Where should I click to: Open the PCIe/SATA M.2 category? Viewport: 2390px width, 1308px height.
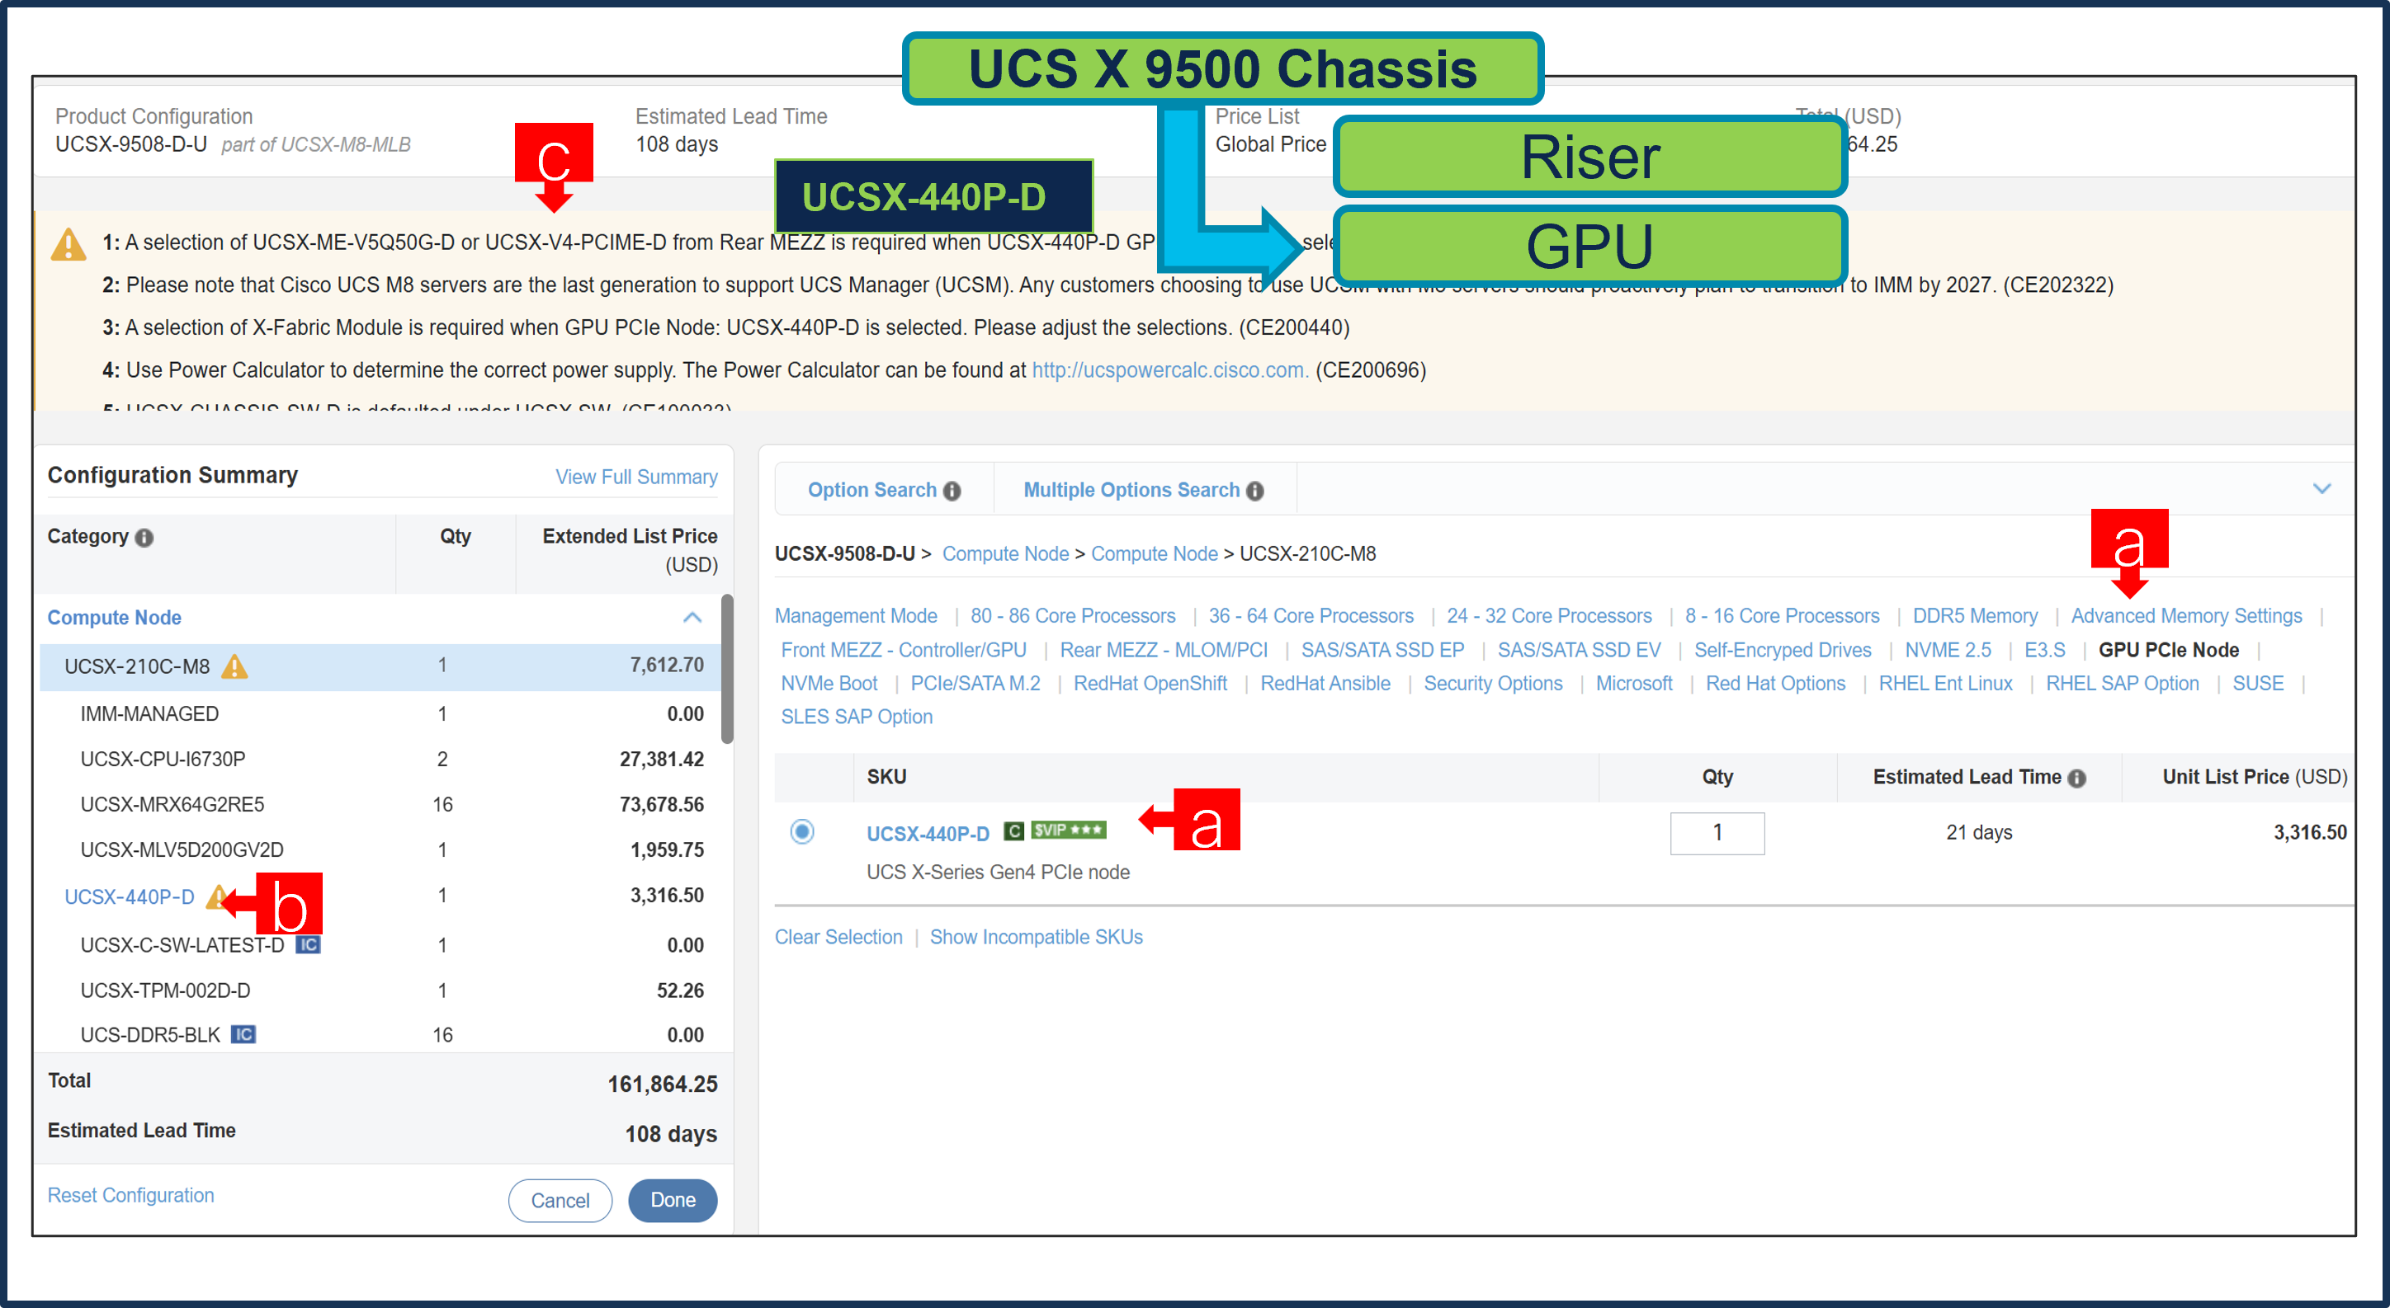tap(975, 683)
